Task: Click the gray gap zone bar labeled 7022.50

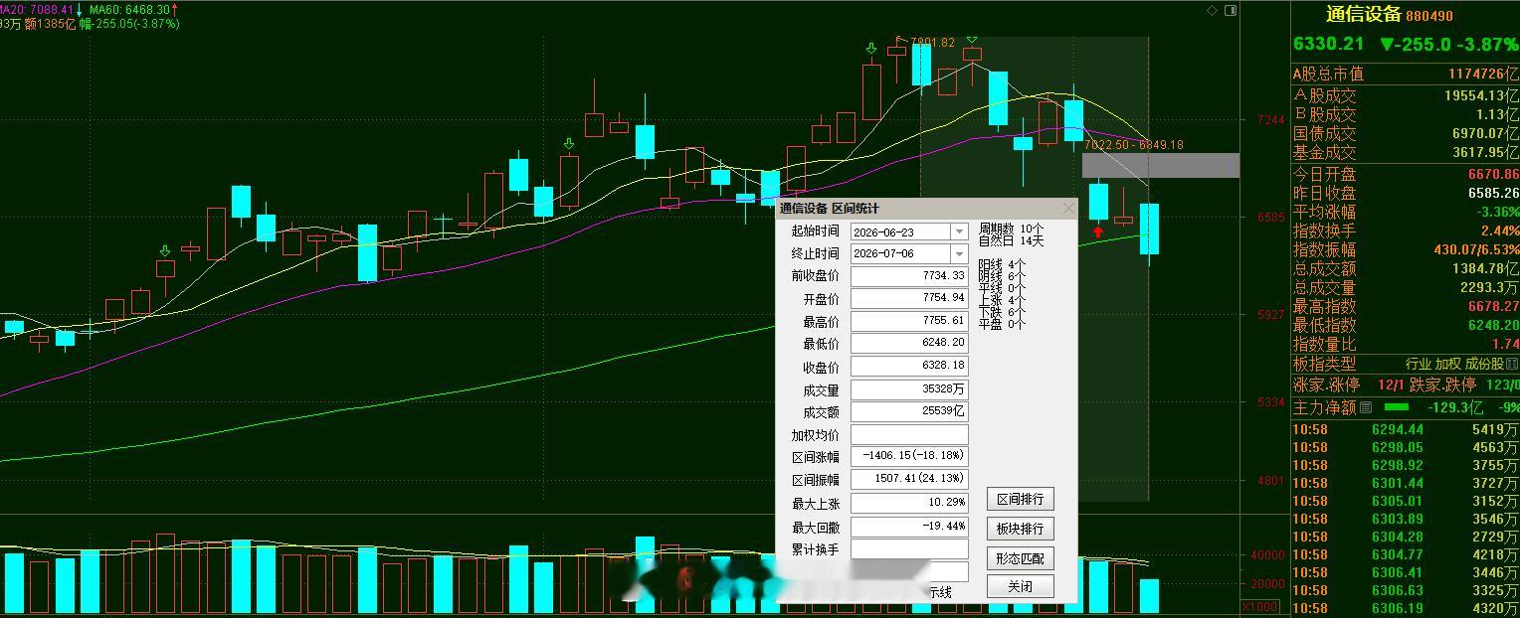Action: (x=1161, y=165)
